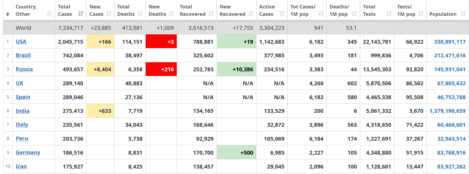Select World active cases 3,304,223

272,28
